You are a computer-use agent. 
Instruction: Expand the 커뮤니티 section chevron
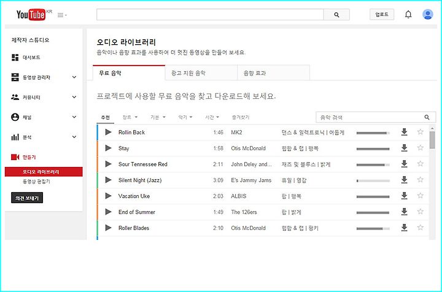point(74,97)
